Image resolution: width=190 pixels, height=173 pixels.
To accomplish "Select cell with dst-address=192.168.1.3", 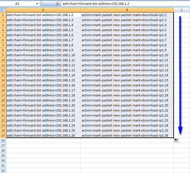I will point(43,20).
